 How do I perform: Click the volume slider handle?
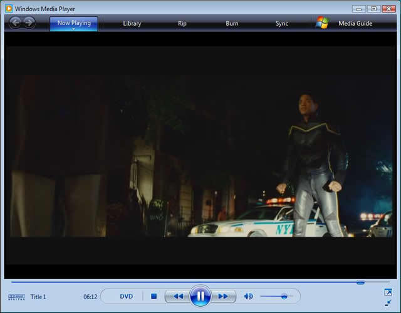click(284, 296)
